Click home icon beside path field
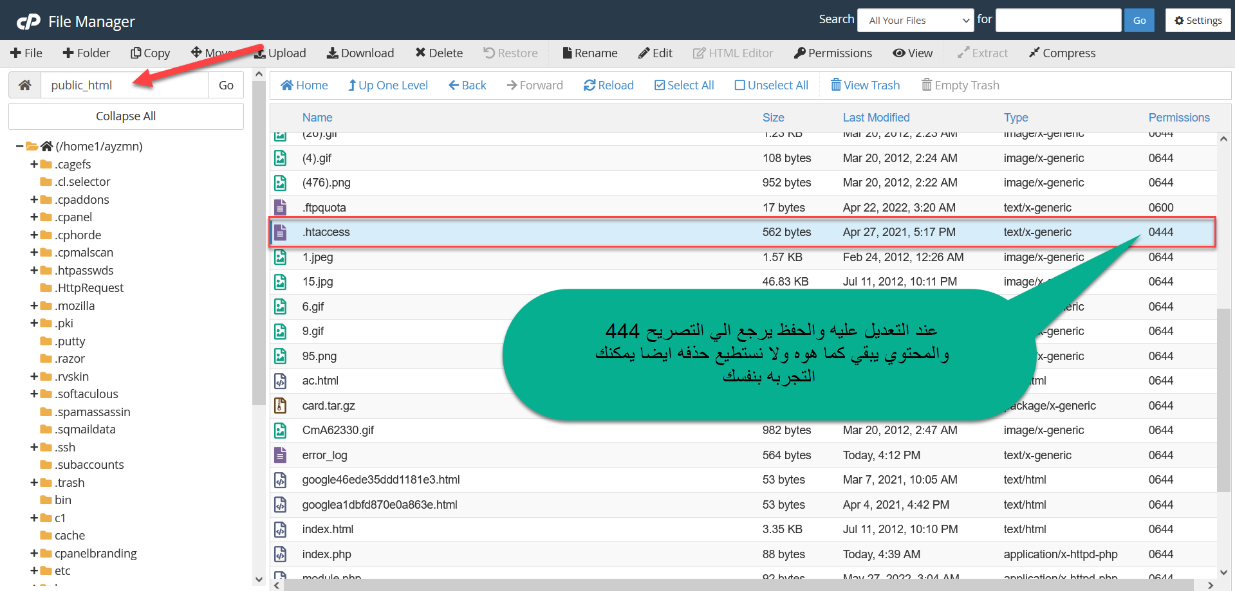The image size is (1235, 591). pyautogui.click(x=25, y=86)
